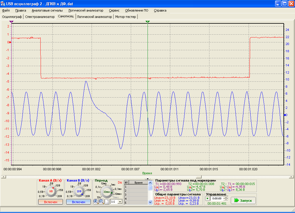Open the Сервис menu
Screen dimensions: 295x213
[114, 11]
